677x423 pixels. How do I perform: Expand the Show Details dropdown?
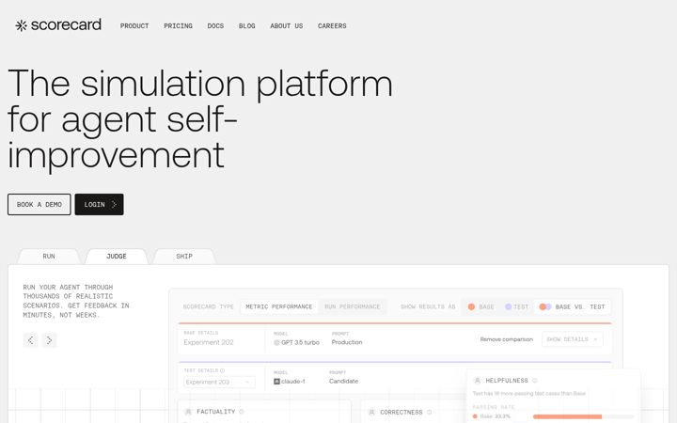pos(572,339)
